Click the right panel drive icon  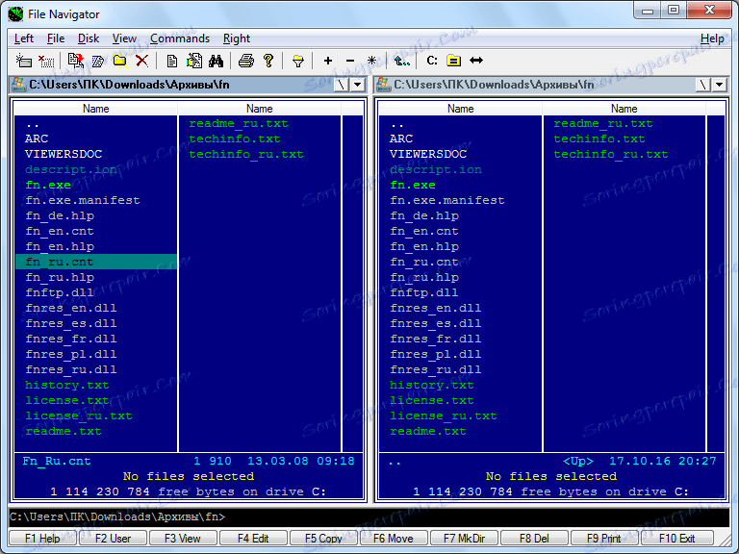click(384, 85)
